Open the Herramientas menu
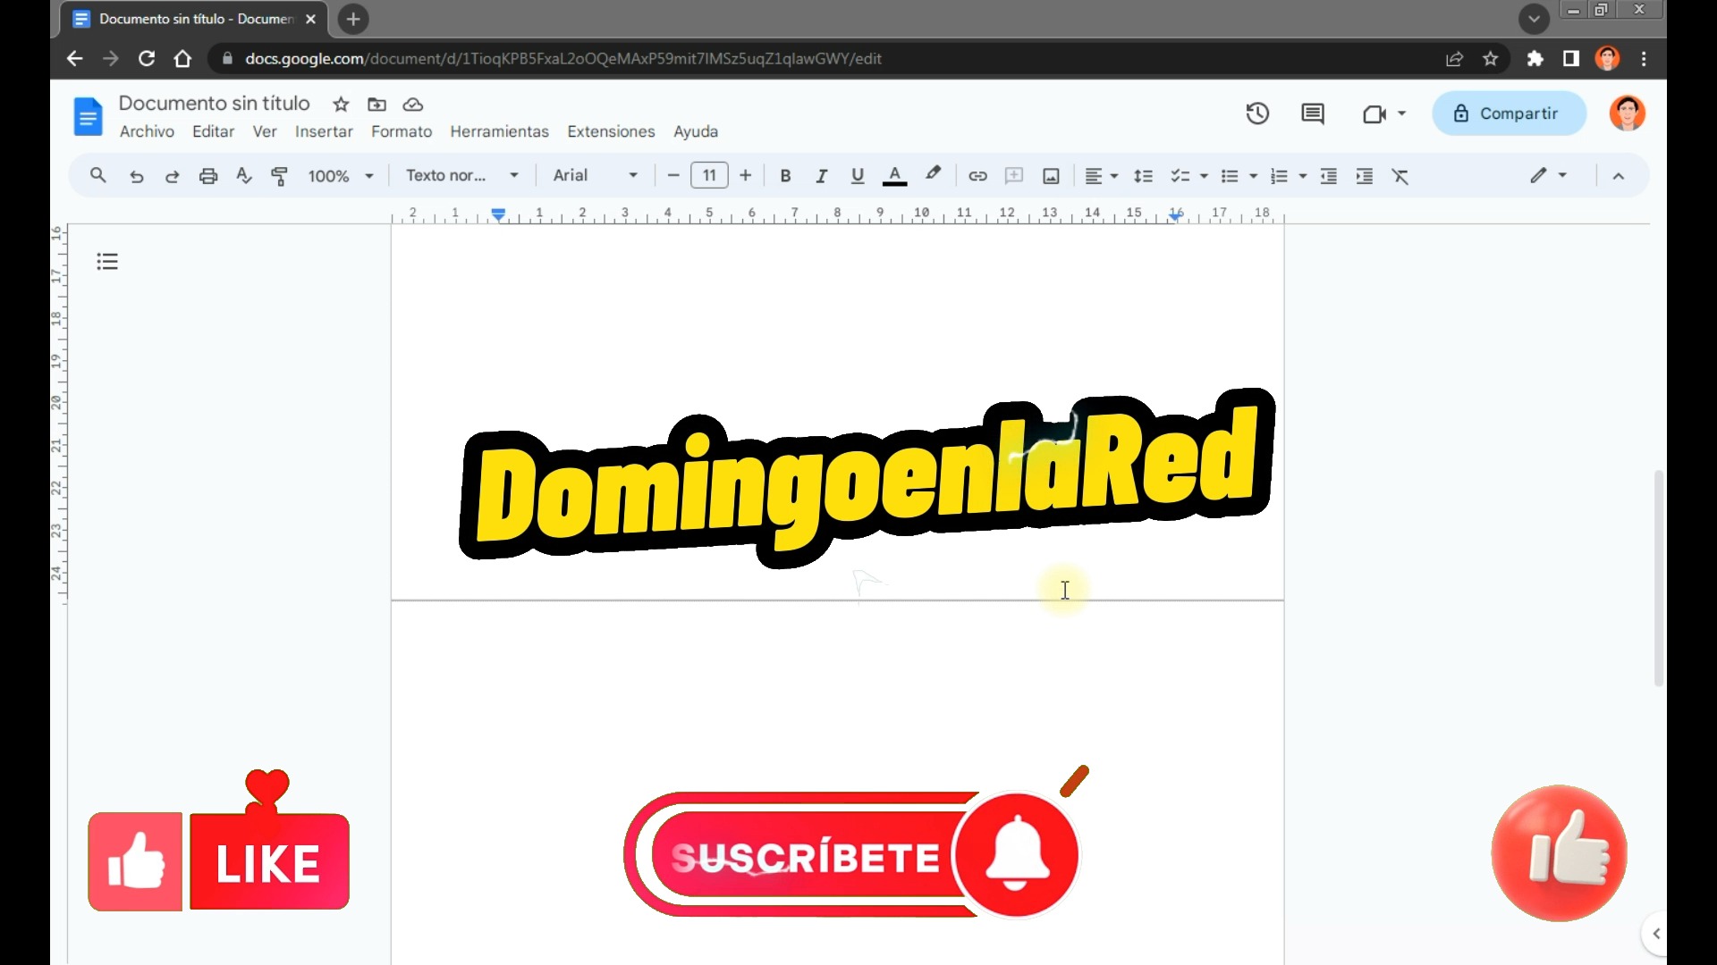 point(499,131)
